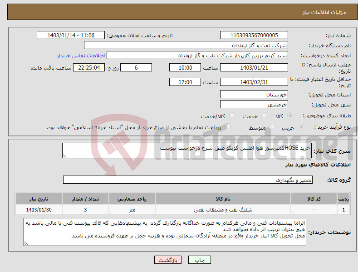Click the announcement date field 1403/01/14 - 11:06
Screen dimensions: 358x272
[x=71, y=35]
